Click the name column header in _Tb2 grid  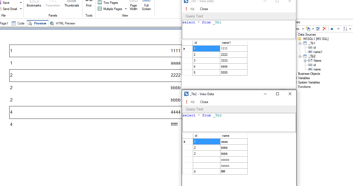click(x=234, y=136)
